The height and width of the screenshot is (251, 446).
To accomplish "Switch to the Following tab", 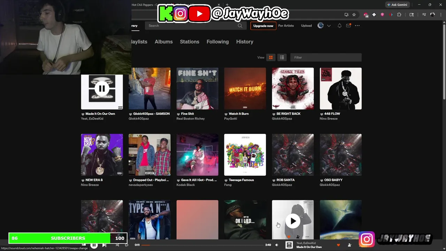I will [x=217, y=41].
